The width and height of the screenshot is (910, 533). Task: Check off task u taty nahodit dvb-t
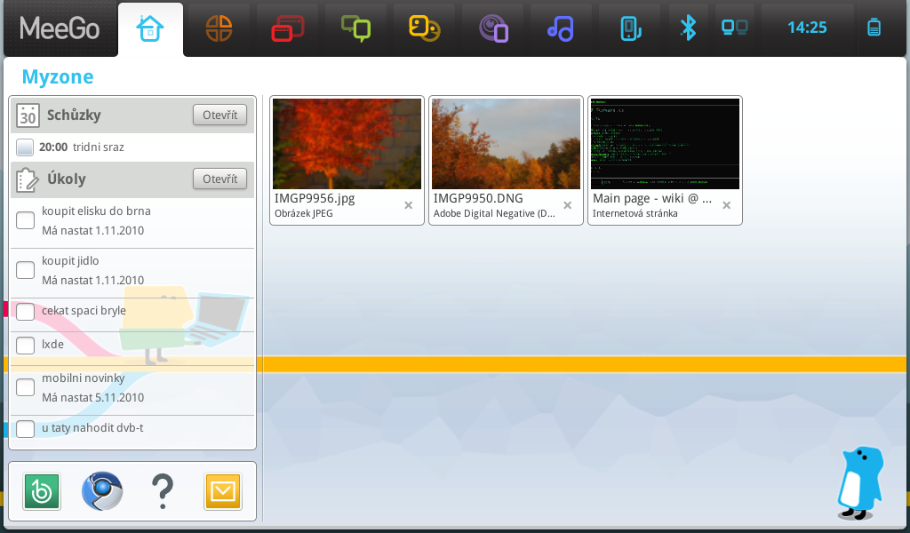pos(25,428)
